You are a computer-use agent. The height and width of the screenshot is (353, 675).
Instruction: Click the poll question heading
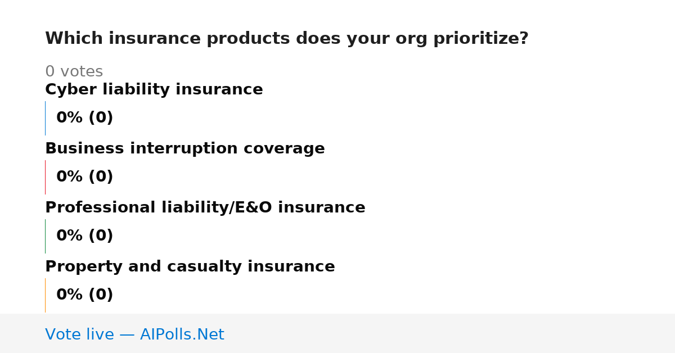tap(287, 39)
